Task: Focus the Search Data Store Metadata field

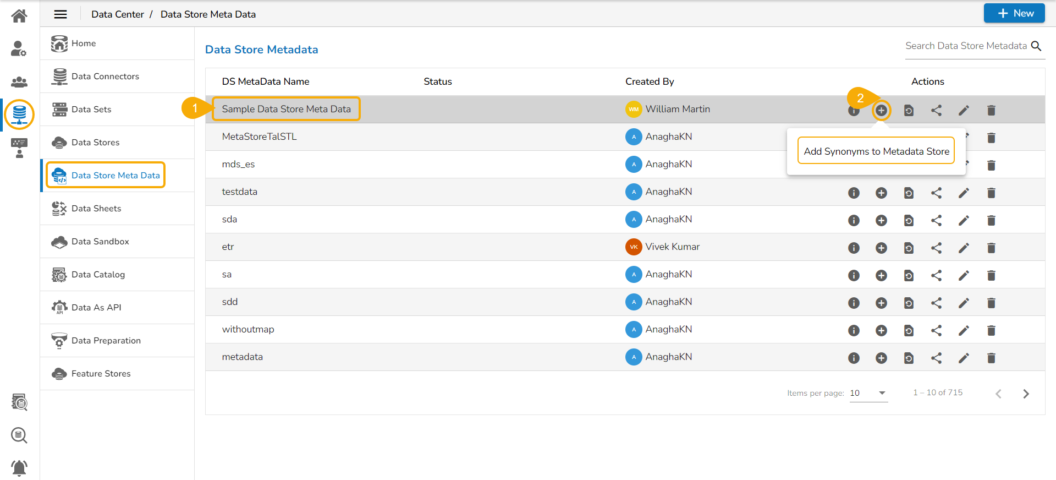Action: point(966,46)
